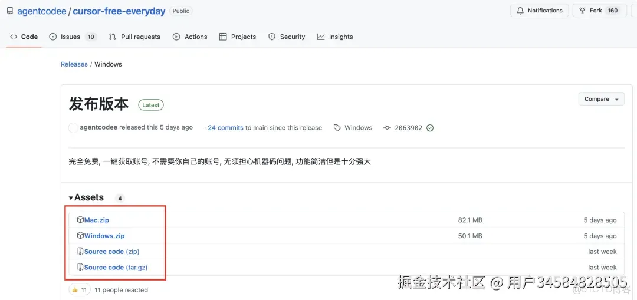Click the Issues circle-dot icon
The height and width of the screenshot is (300, 637).
53,37
